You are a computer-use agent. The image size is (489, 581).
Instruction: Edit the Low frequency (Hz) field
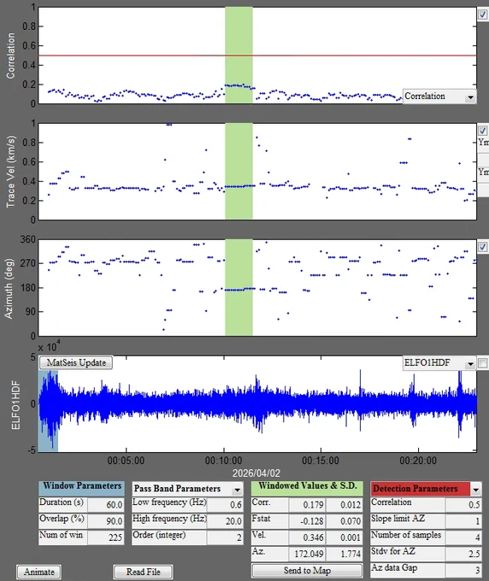click(225, 505)
